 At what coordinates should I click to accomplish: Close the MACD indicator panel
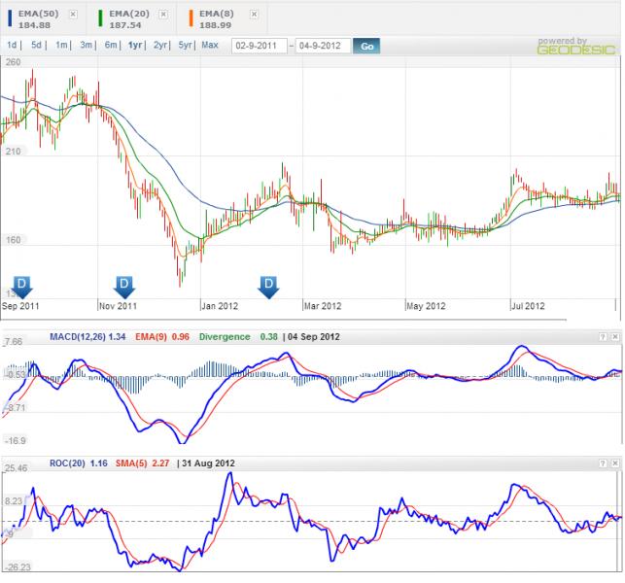point(615,337)
